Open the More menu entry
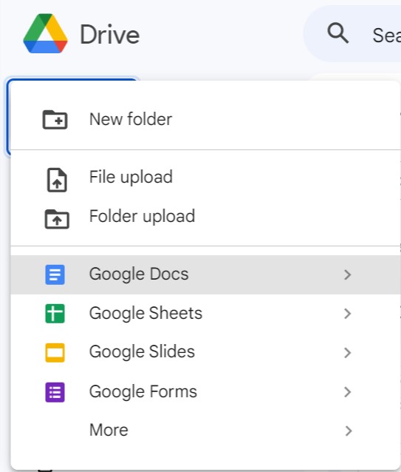This screenshot has height=472, width=401. 206,431
